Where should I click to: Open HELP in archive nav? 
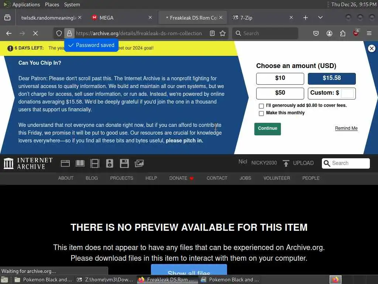[x=151, y=178]
